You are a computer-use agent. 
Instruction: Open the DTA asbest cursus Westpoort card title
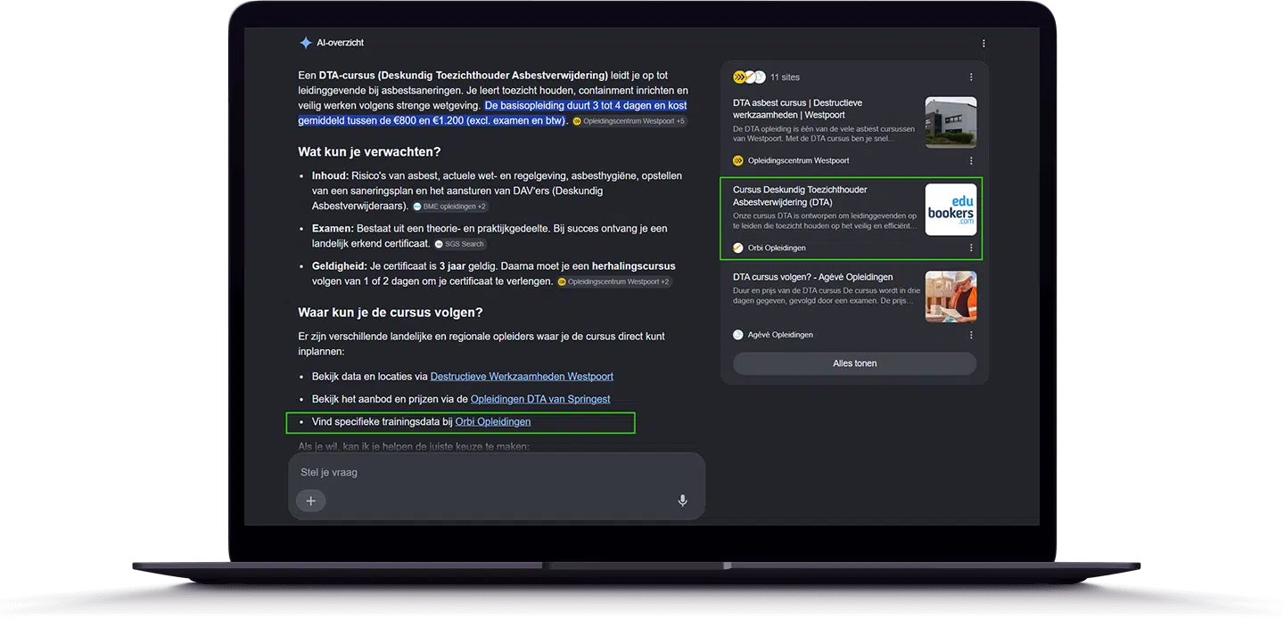pyautogui.click(x=798, y=109)
